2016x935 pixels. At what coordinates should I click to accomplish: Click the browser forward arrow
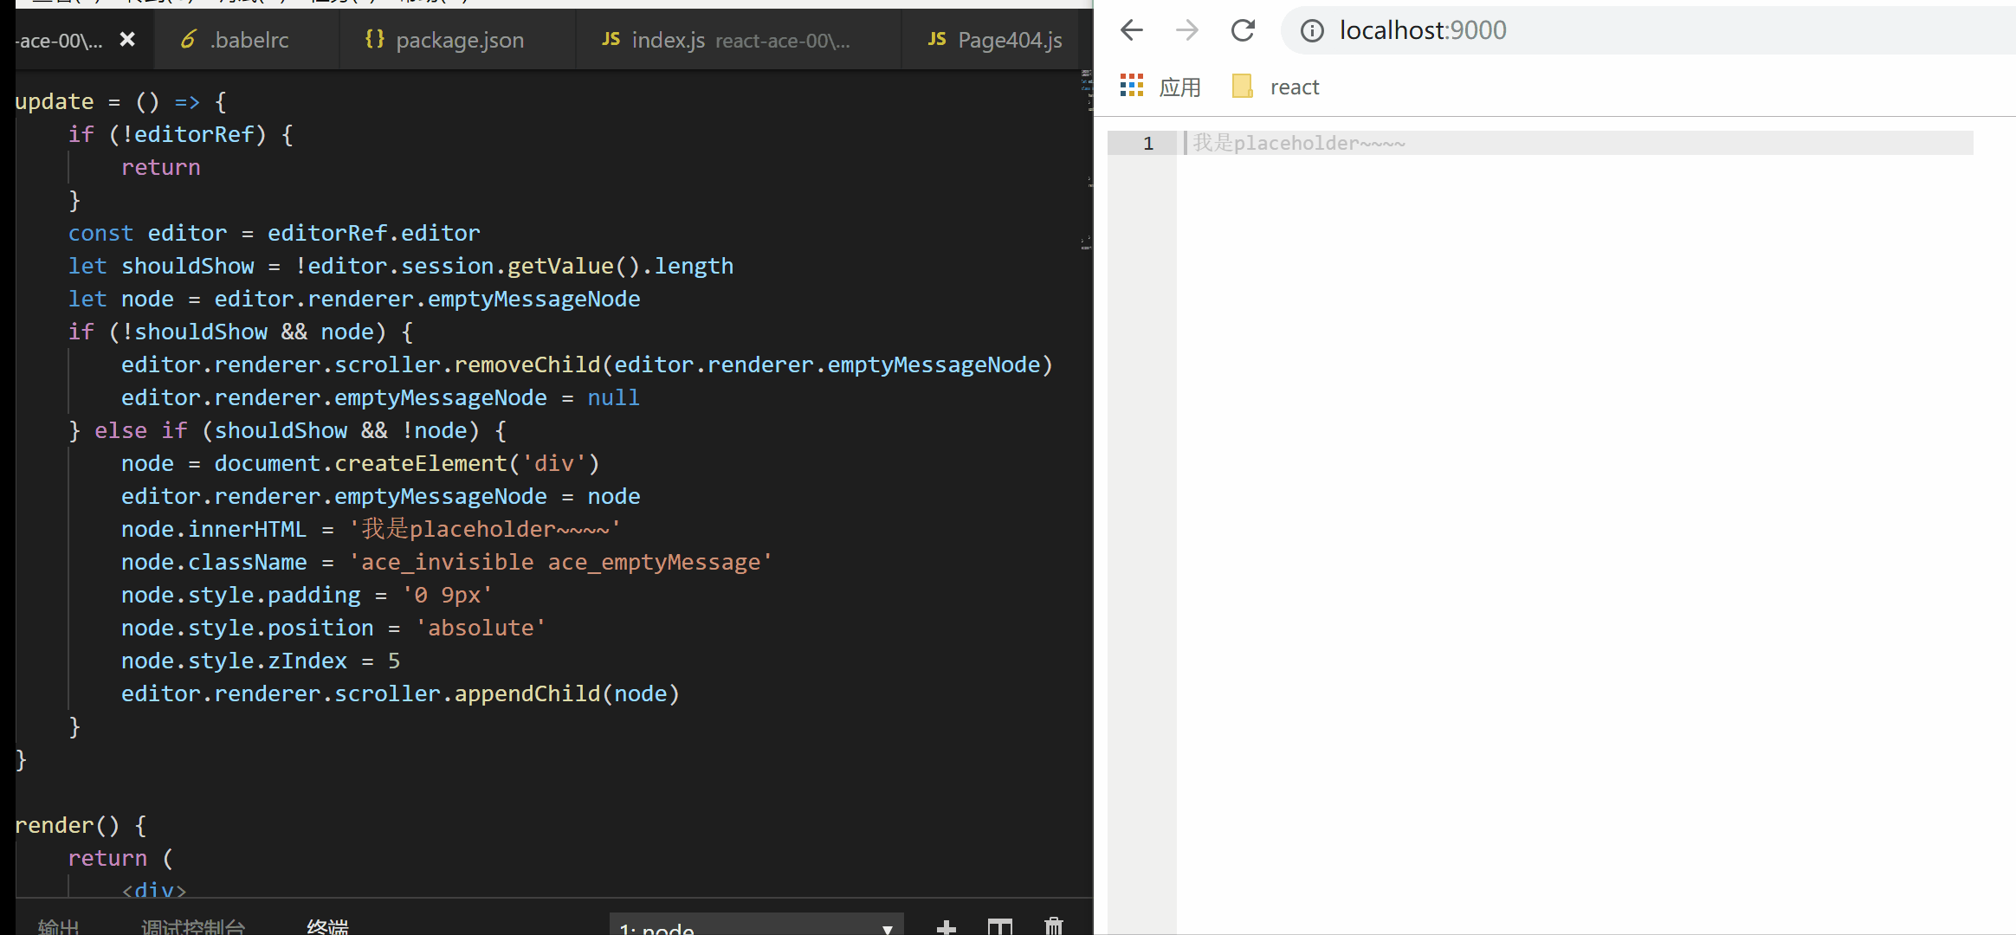tap(1187, 30)
